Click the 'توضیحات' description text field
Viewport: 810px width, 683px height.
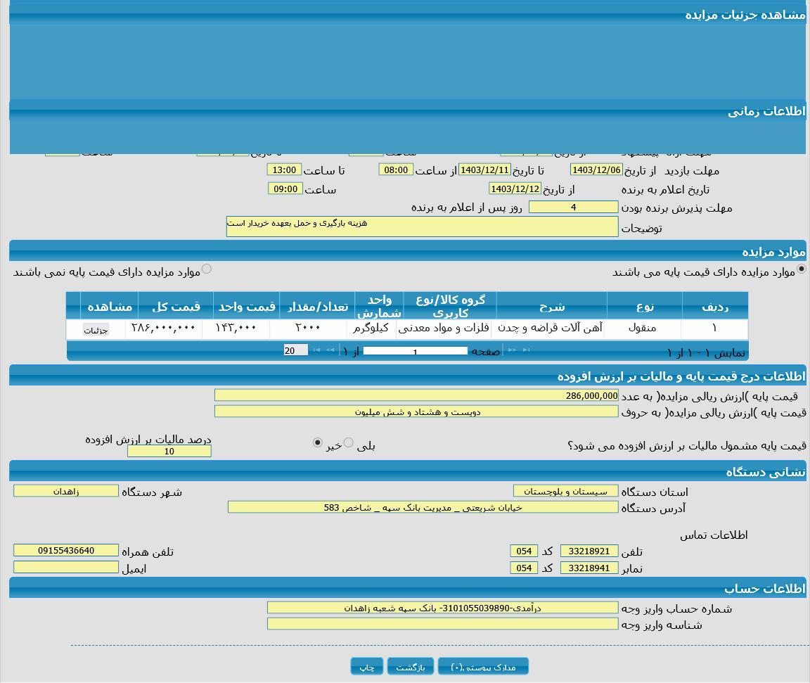click(x=422, y=226)
